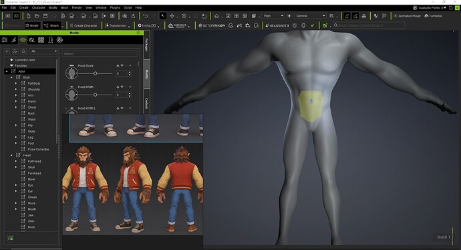The image size is (461, 250).
Task: Click the flag icon in the toolbar
Action: 384,16
